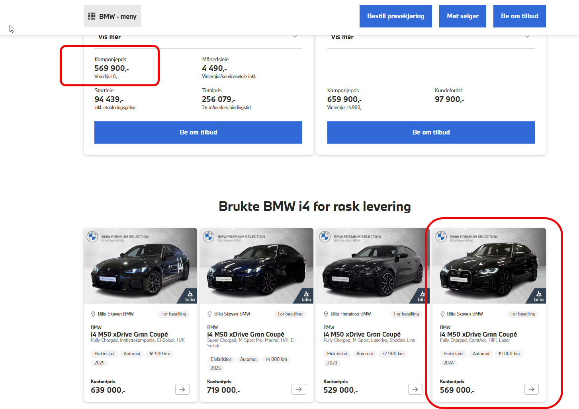Open arrow button on 569 000,- car card
The height and width of the screenshot is (409, 579).
(532, 389)
